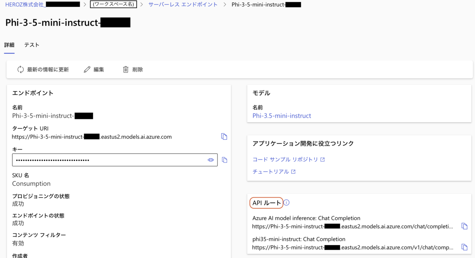Screen dimensions: 475x258
Task: Click the Azure AI model inference: Chat Completion label
Action: pos(306,218)
